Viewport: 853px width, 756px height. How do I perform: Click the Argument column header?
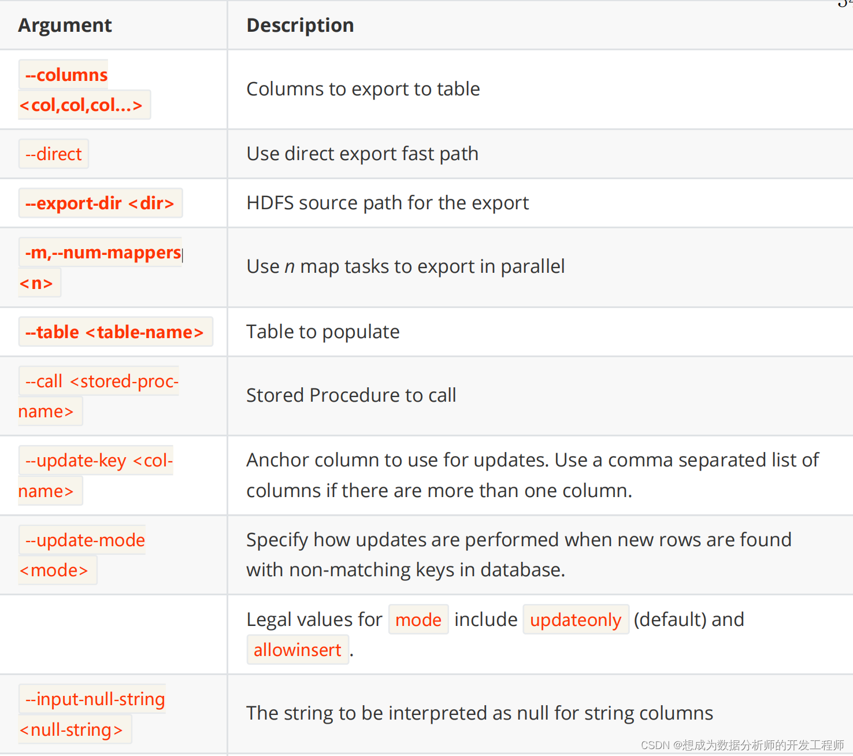(x=65, y=25)
